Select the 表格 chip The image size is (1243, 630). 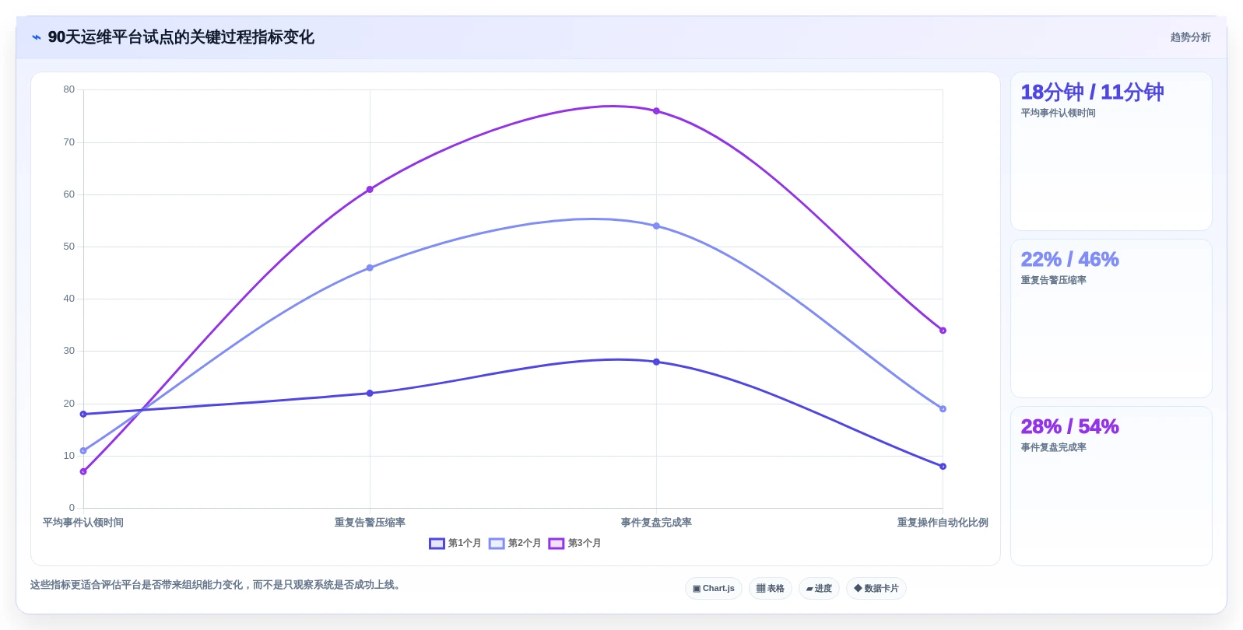(x=771, y=589)
